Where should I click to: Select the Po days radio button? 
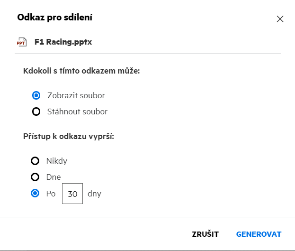coord(35,194)
